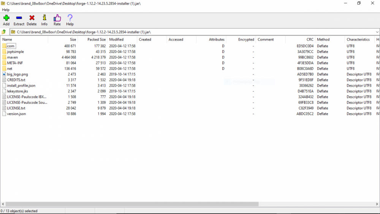Click the Extract toolbar icon
380x214 pixels.
[19, 18]
